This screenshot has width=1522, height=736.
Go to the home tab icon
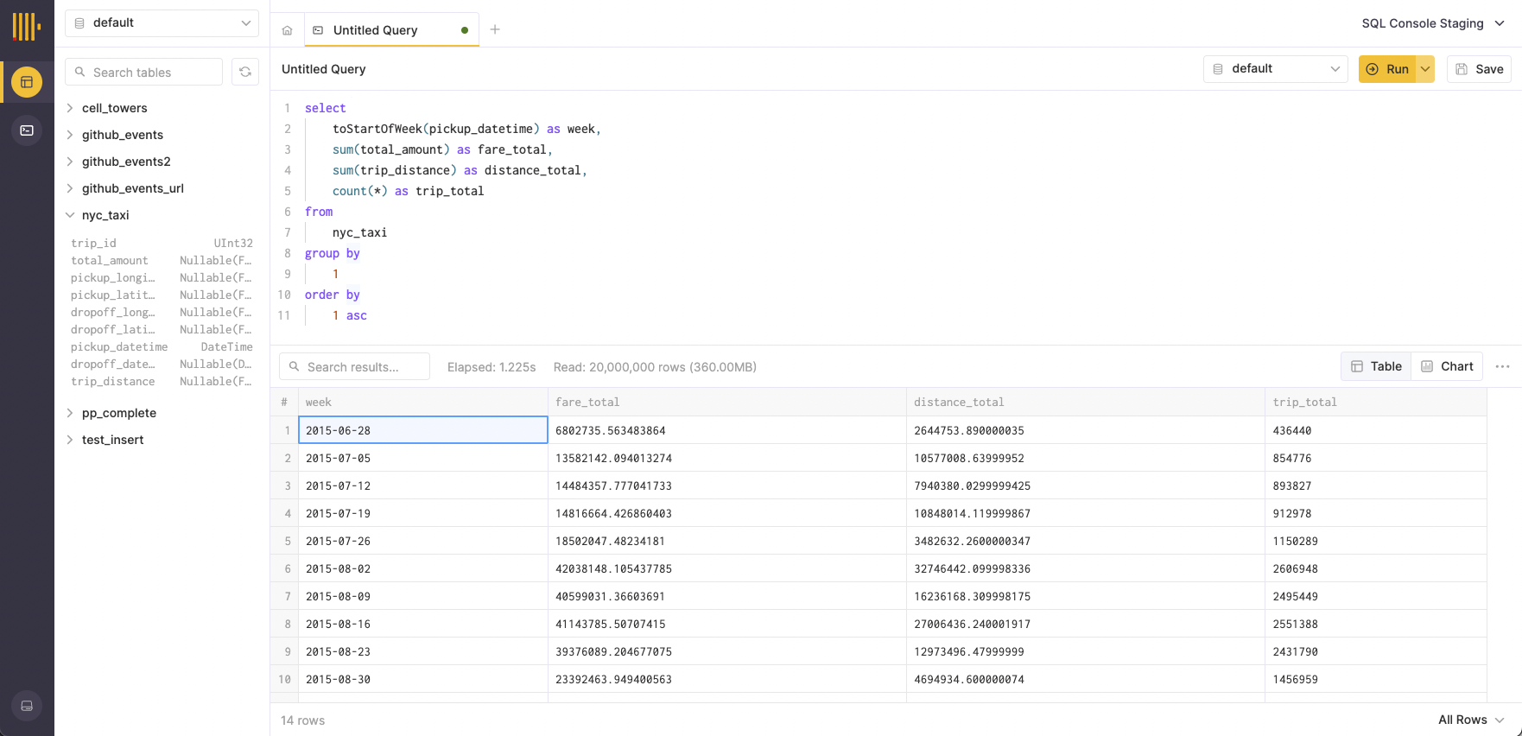288,30
